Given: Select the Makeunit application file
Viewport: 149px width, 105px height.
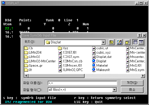Looking at the screenshot, I should (x=101, y=70).
